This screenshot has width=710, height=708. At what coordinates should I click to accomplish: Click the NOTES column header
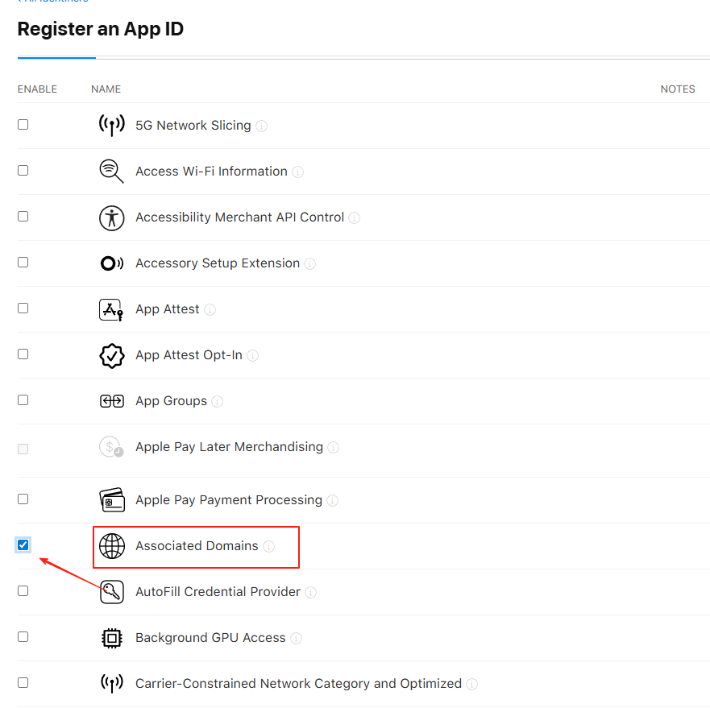click(678, 89)
